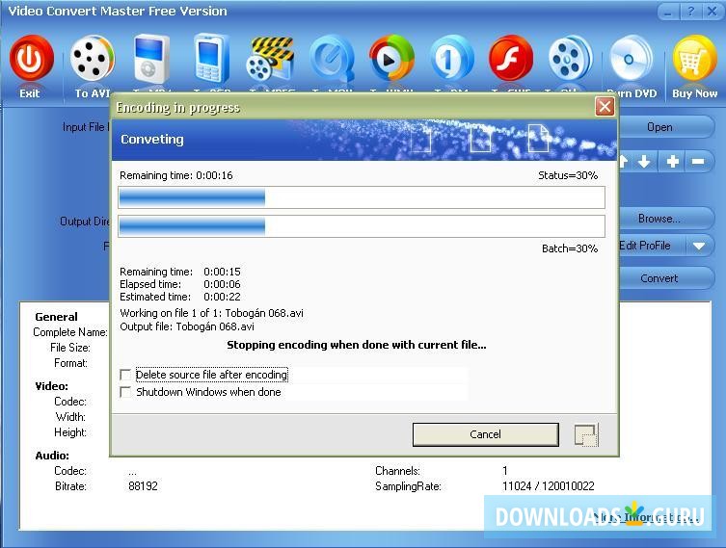Select the Flash SWF conversion icon
The height and width of the screenshot is (548, 726).
pyautogui.click(x=511, y=59)
